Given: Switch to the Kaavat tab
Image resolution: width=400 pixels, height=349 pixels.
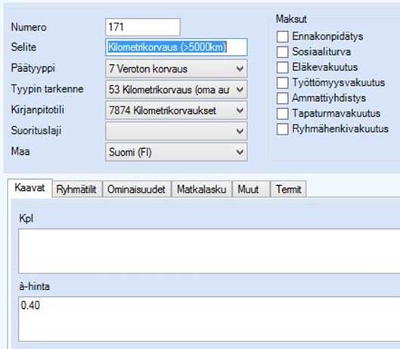Looking at the screenshot, I should click(29, 188).
